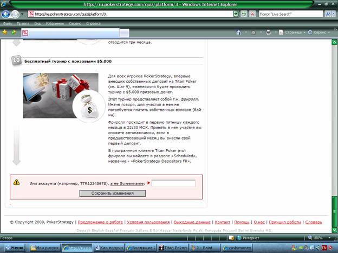Open the О нас footer link
The height and width of the screenshot is (253, 338).
point(259,222)
